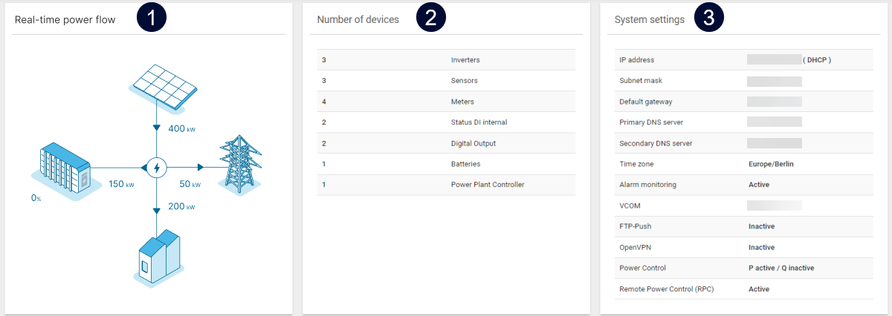
Task: Click the battery storage container icon
Action: pos(62,168)
